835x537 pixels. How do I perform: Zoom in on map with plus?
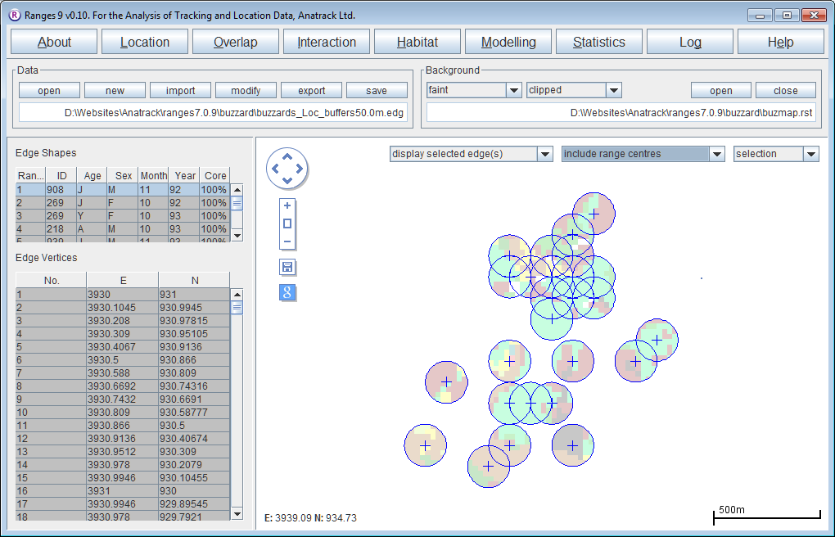(287, 206)
